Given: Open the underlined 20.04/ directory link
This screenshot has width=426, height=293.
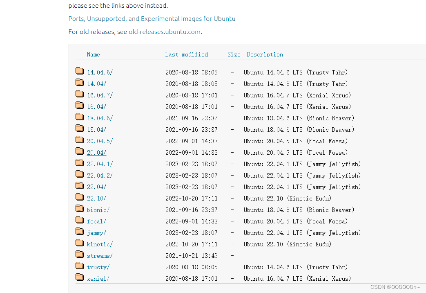Looking at the screenshot, I should coord(96,153).
